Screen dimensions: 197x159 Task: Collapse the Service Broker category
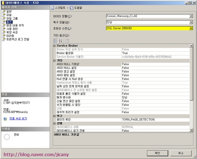pyautogui.click(x=54, y=46)
